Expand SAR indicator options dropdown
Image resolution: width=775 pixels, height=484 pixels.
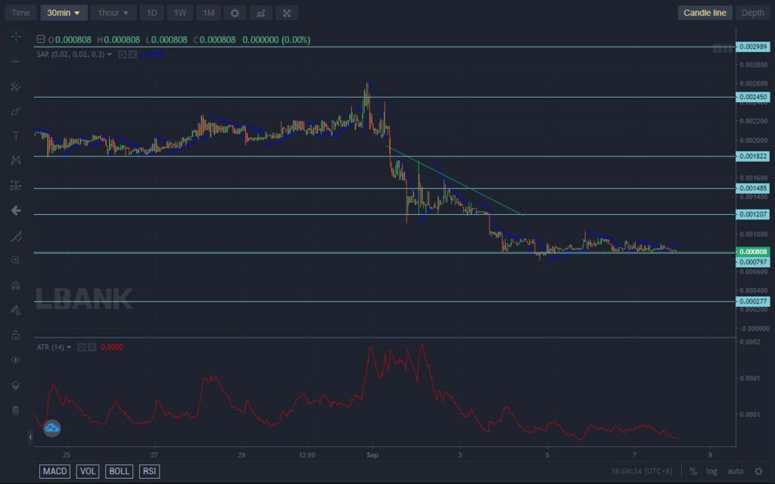point(109,54)
